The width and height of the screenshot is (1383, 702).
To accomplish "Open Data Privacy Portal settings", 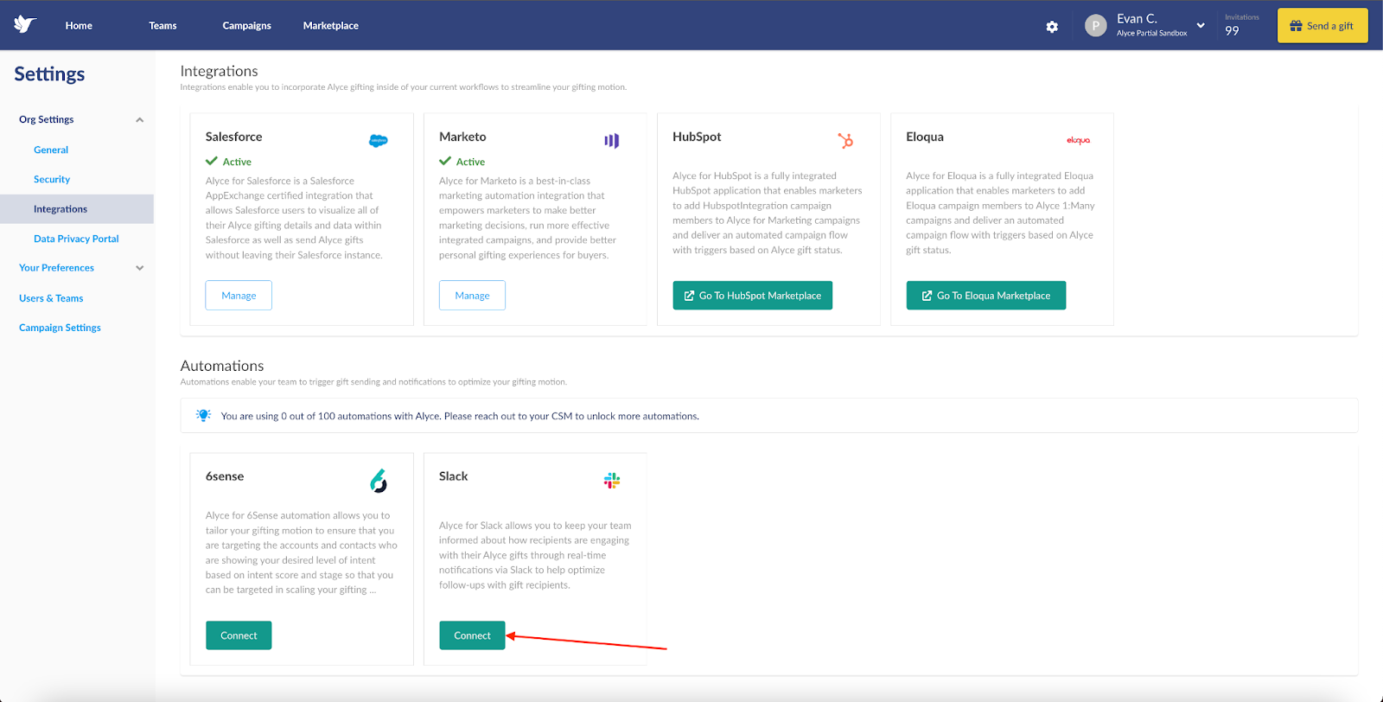I will pyautogui.click(x=76, y=239).
